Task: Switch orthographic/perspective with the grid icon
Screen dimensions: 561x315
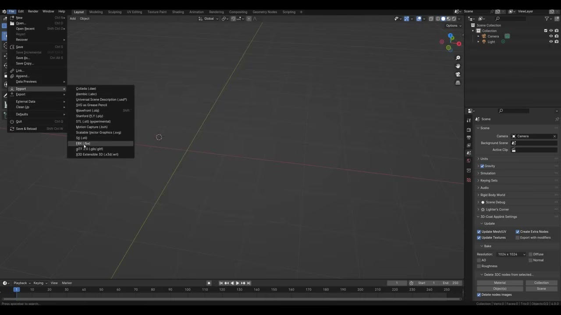Action: click(458, 83)
